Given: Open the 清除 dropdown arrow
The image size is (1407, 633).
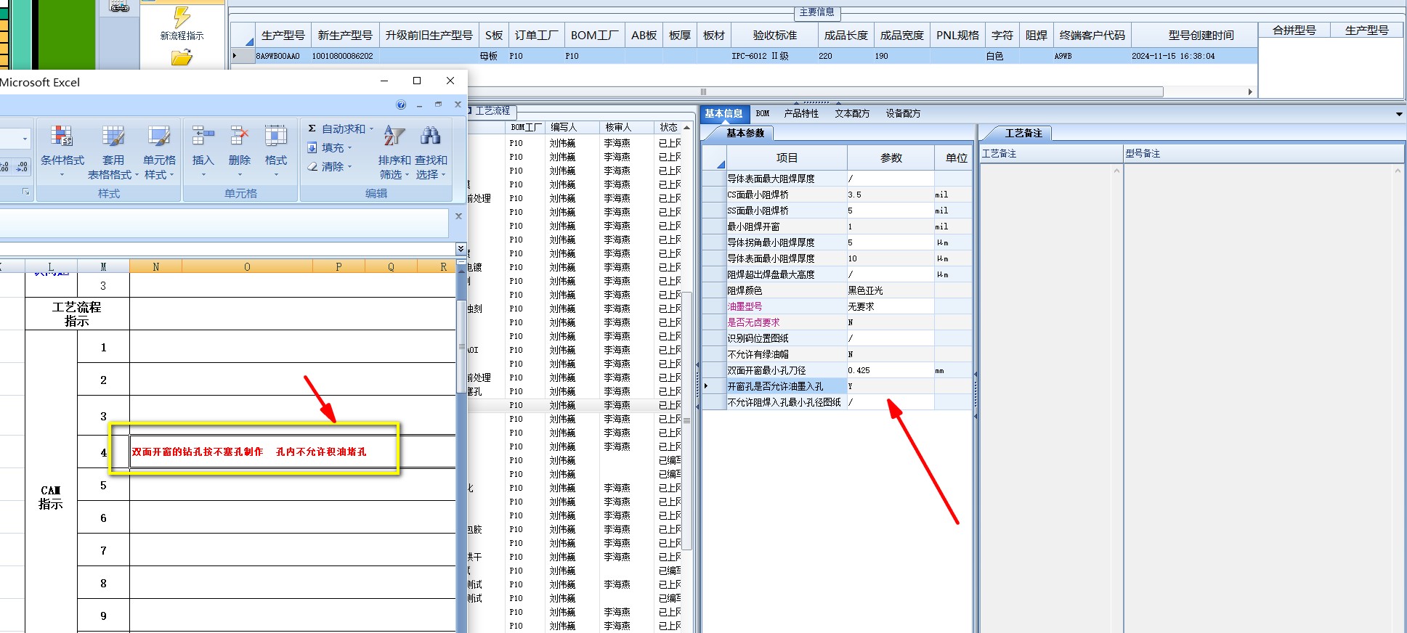Looking at the screenshot, I should pos(350,166).
